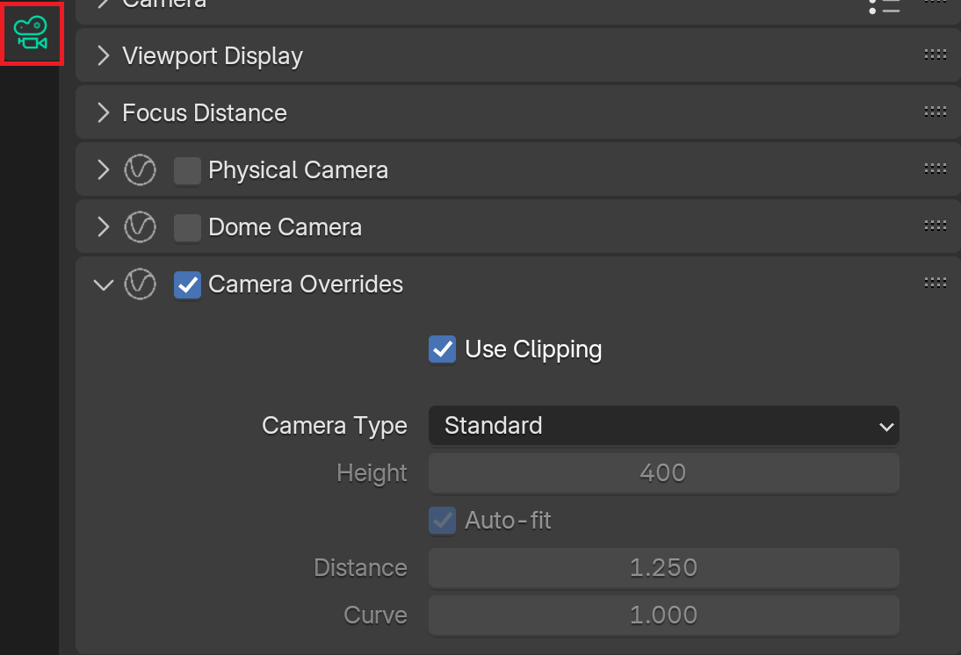Collapse the Camera Overrides panel
Image resolution: width=961 pixels, height=655 pixels.
104,284
